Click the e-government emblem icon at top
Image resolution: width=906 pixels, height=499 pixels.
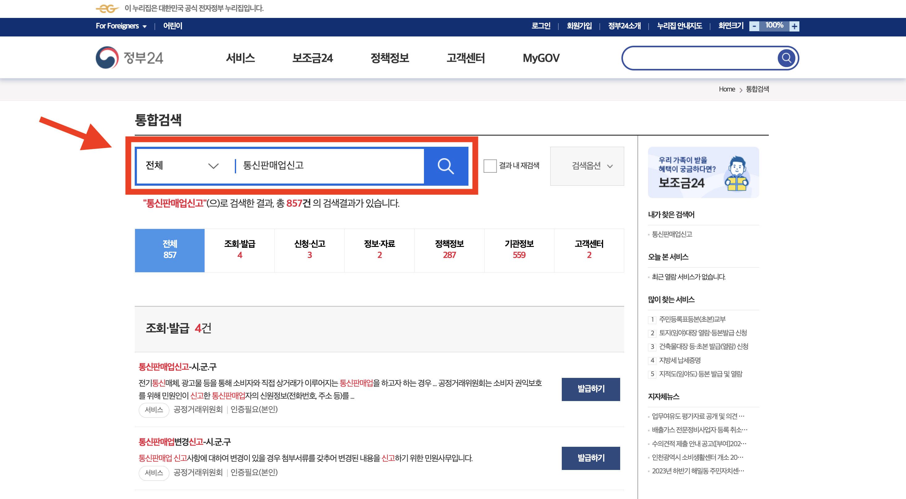tap(107, 8)
